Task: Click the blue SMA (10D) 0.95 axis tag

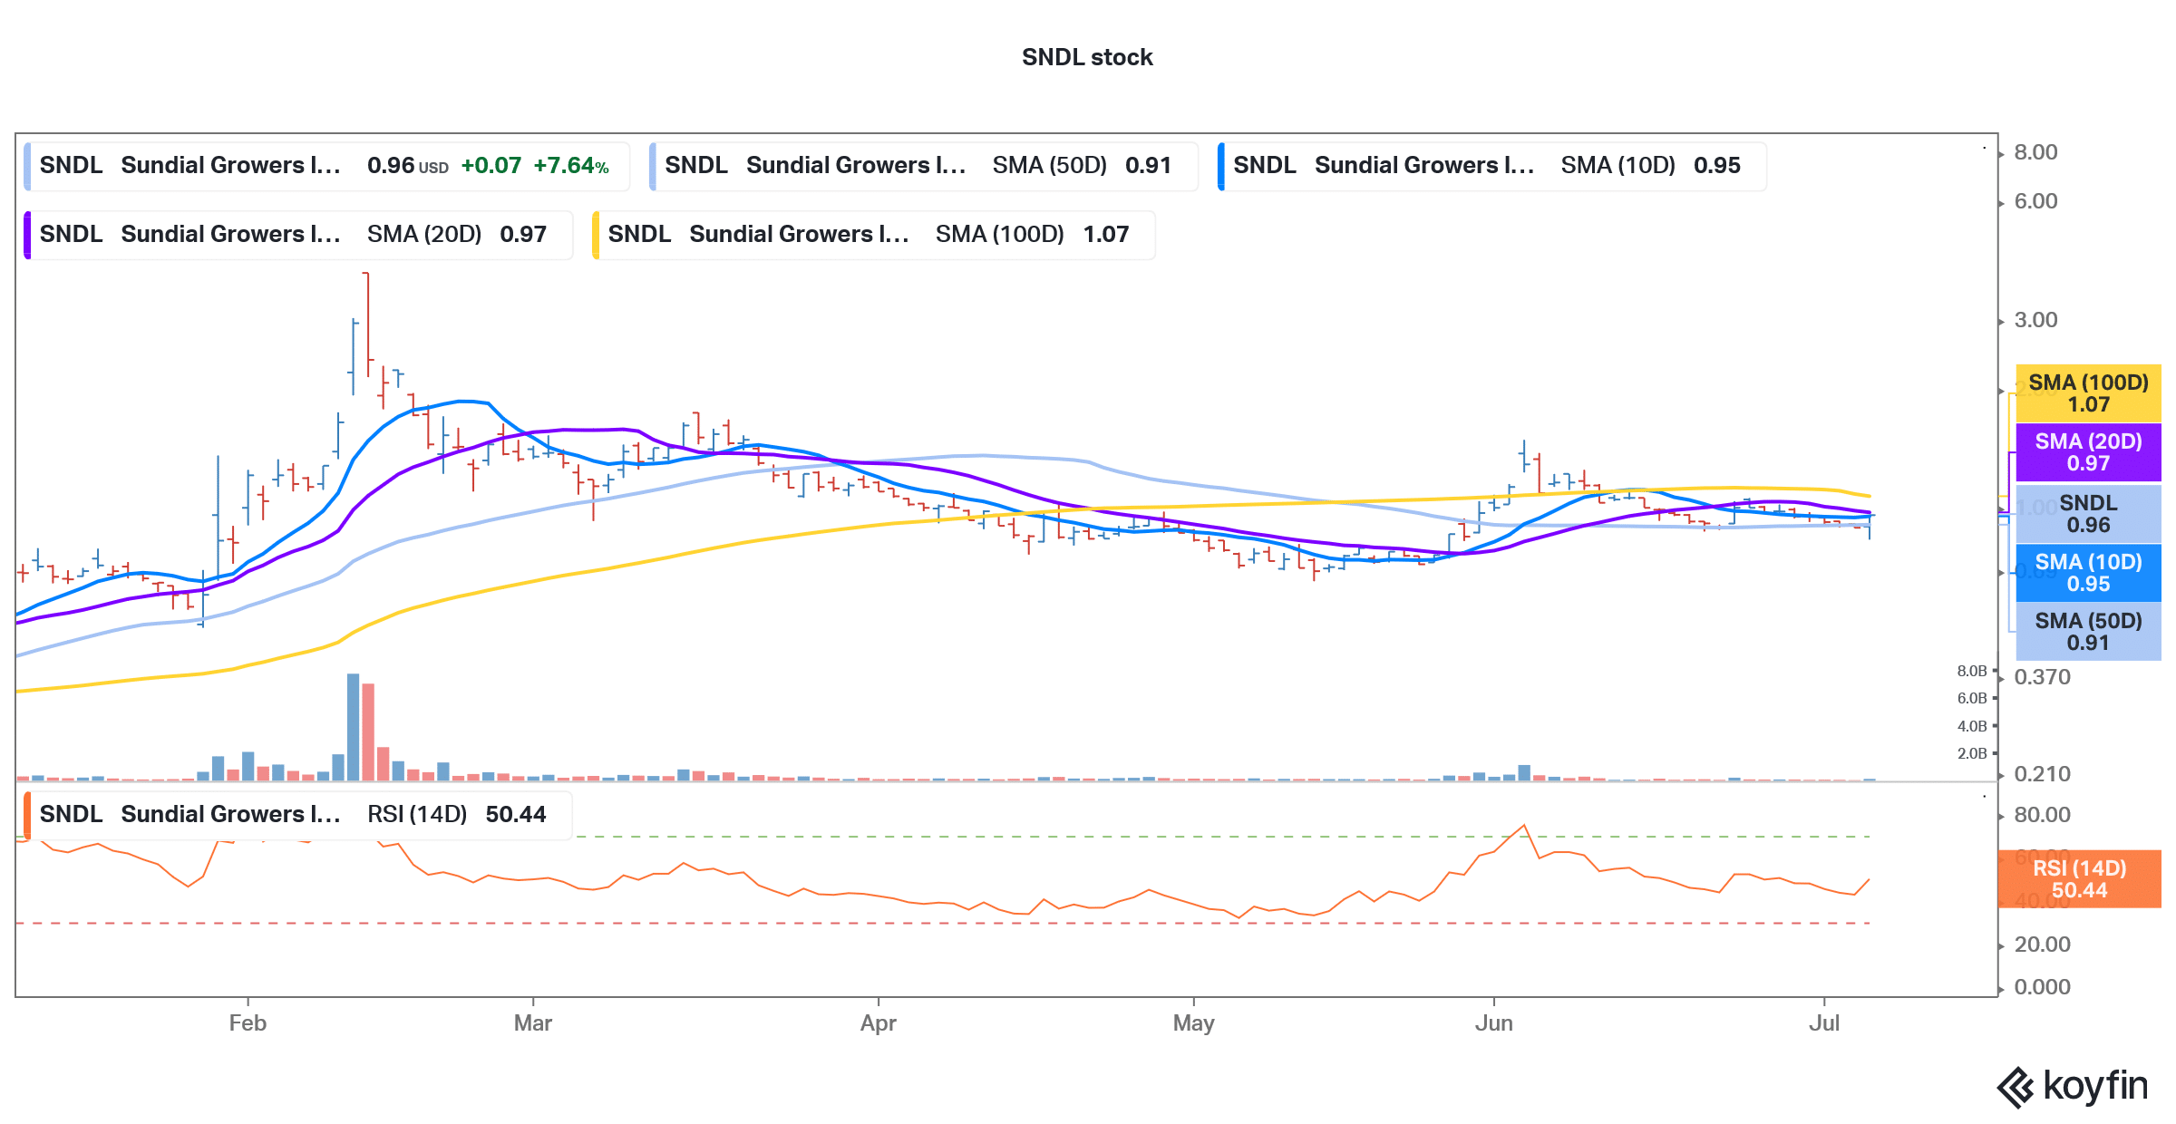Action: click(2088, 573)
